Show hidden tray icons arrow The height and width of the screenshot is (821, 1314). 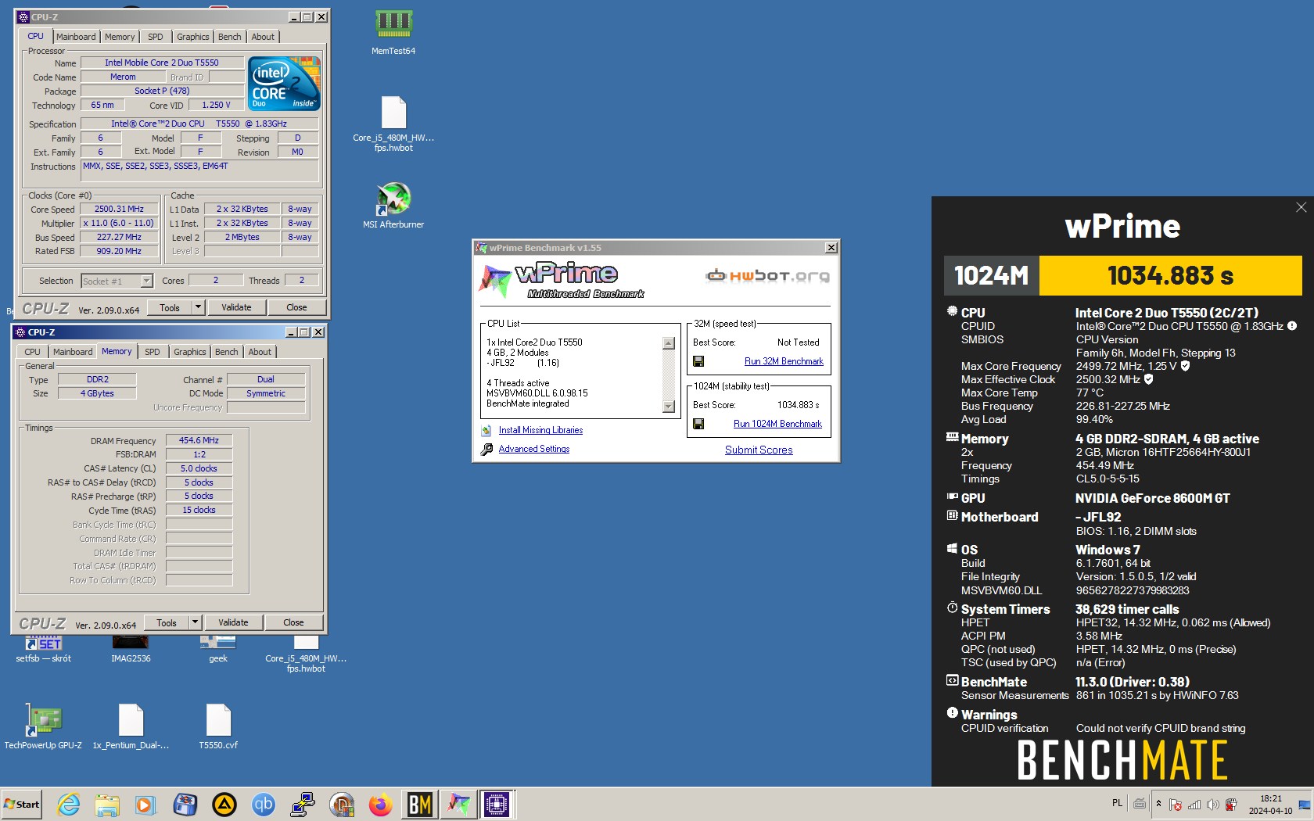[1158, 804]
